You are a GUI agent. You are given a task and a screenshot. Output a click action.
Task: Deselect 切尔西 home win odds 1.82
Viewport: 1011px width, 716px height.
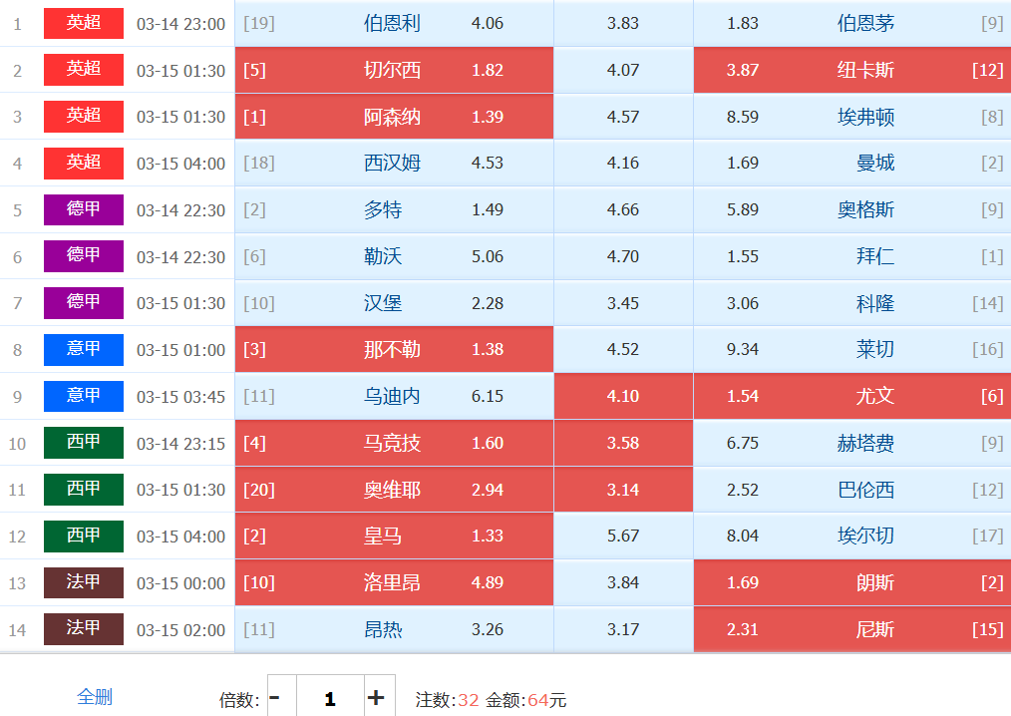[x=394, y=70]
